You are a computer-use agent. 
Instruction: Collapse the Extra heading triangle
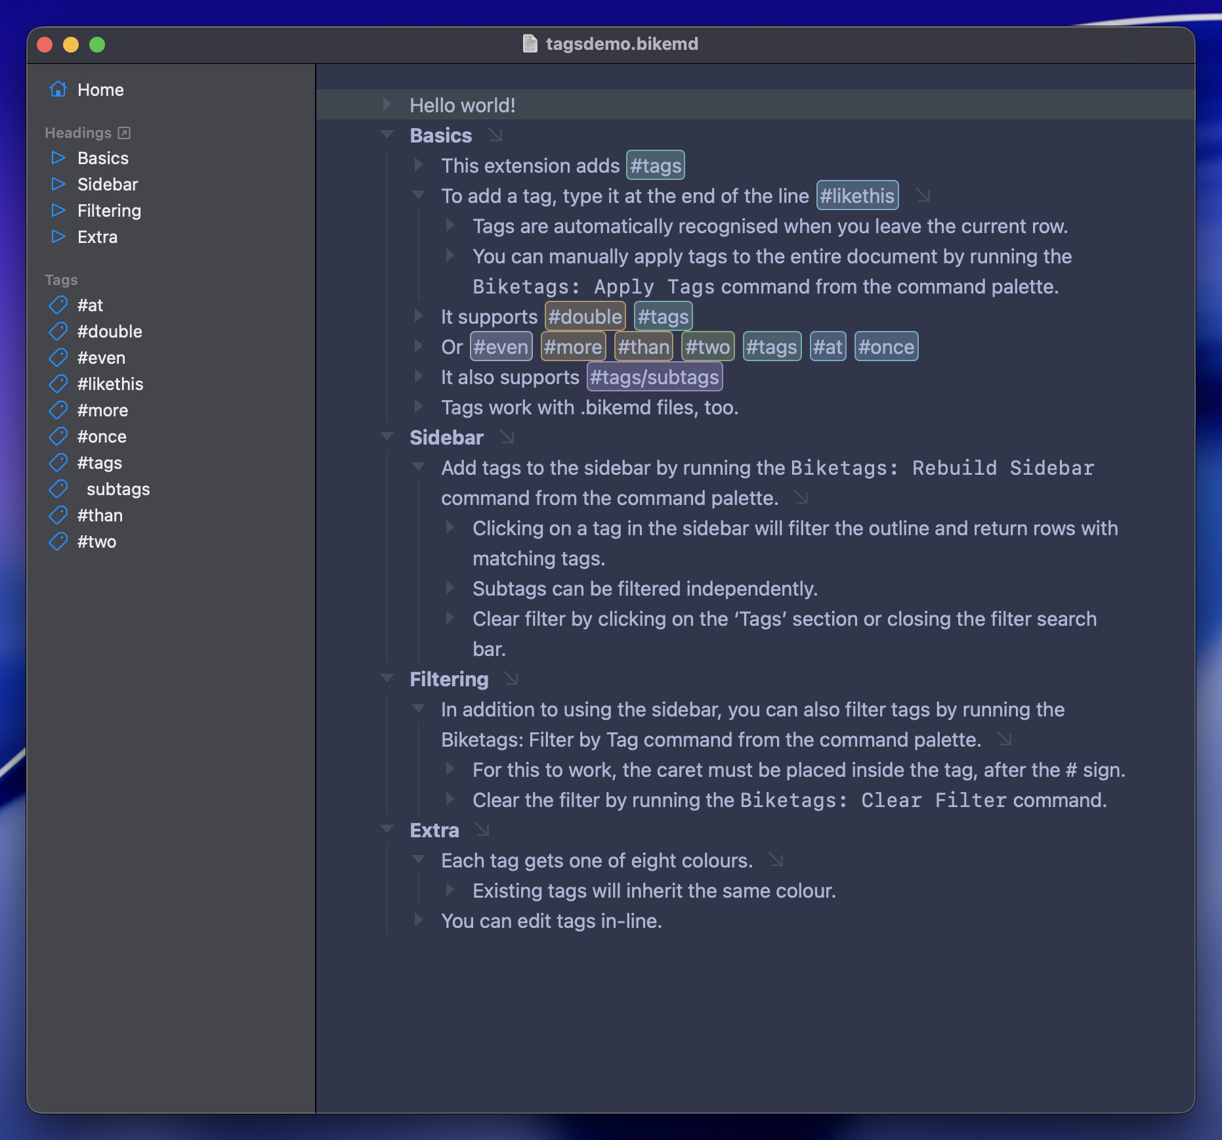click(387, 829)
